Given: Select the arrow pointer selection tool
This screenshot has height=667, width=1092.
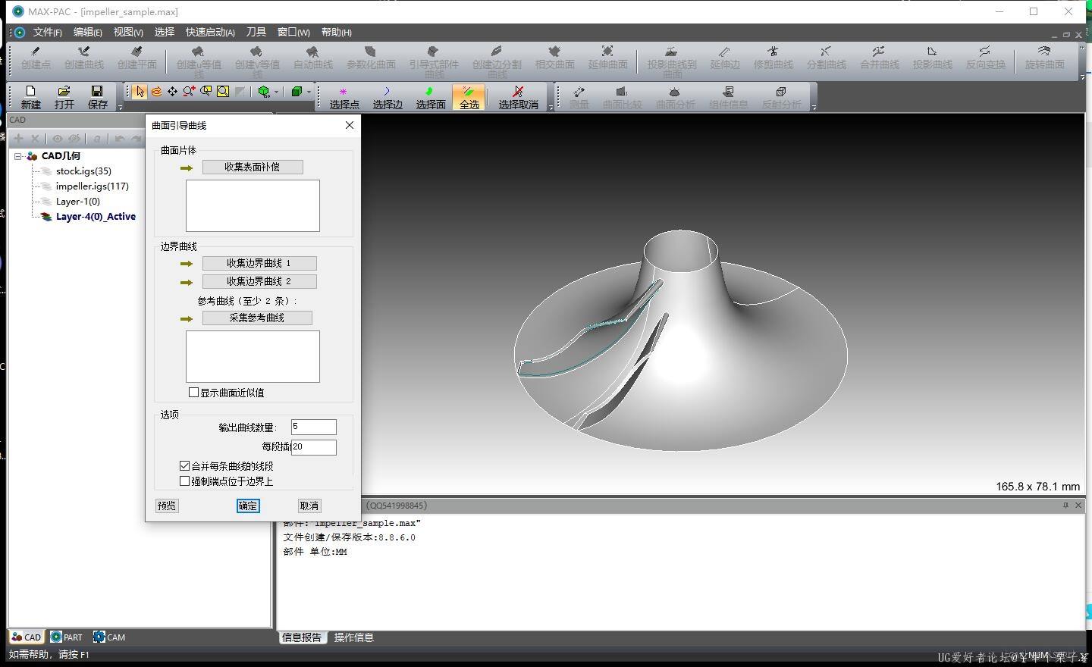Looking at the screenshot, I should [140, 92].
